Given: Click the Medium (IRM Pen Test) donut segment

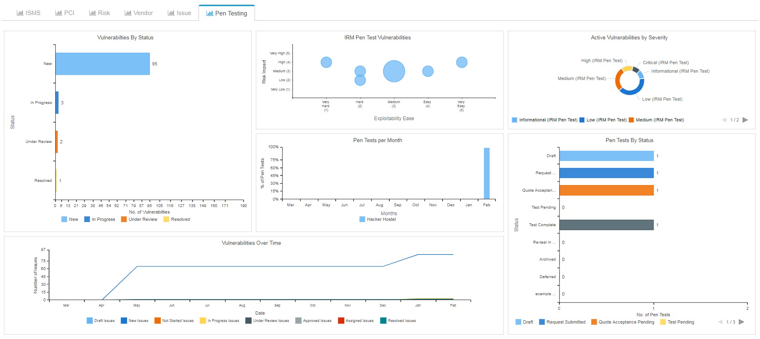Looking at the screenshot, I should coord(617,80).
